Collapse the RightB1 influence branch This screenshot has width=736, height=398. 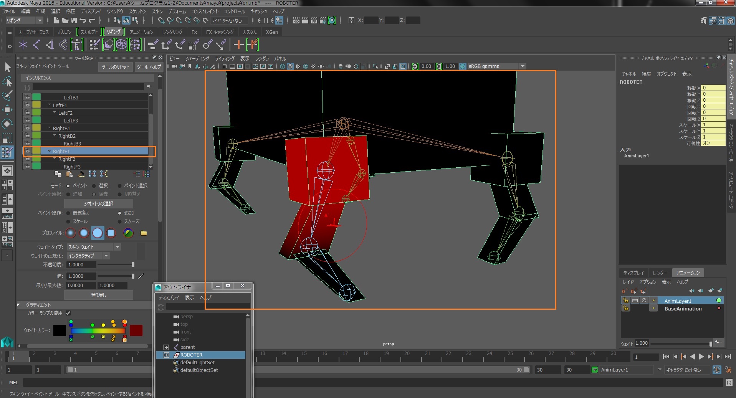click(x=49, y=128)
